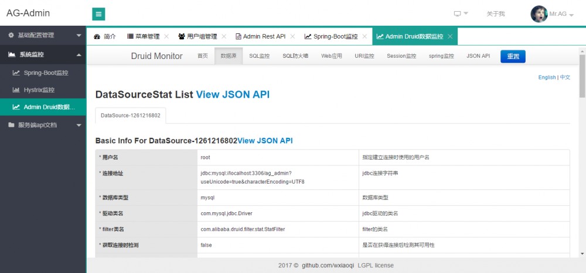Open spring监控 in Druid nav
Screen dimensions: 586x273
click(x=441, y=56)
